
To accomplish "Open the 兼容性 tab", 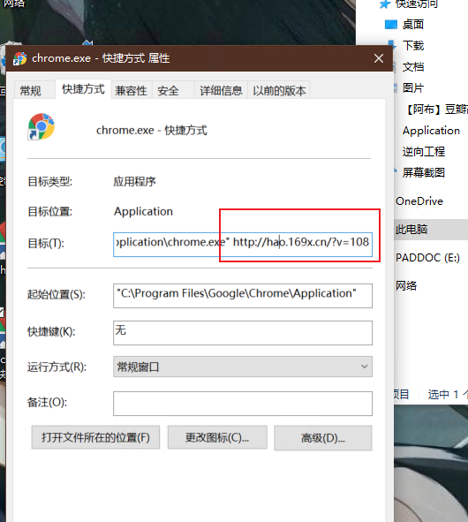I will pyautogui.click(x=132, y=91).
